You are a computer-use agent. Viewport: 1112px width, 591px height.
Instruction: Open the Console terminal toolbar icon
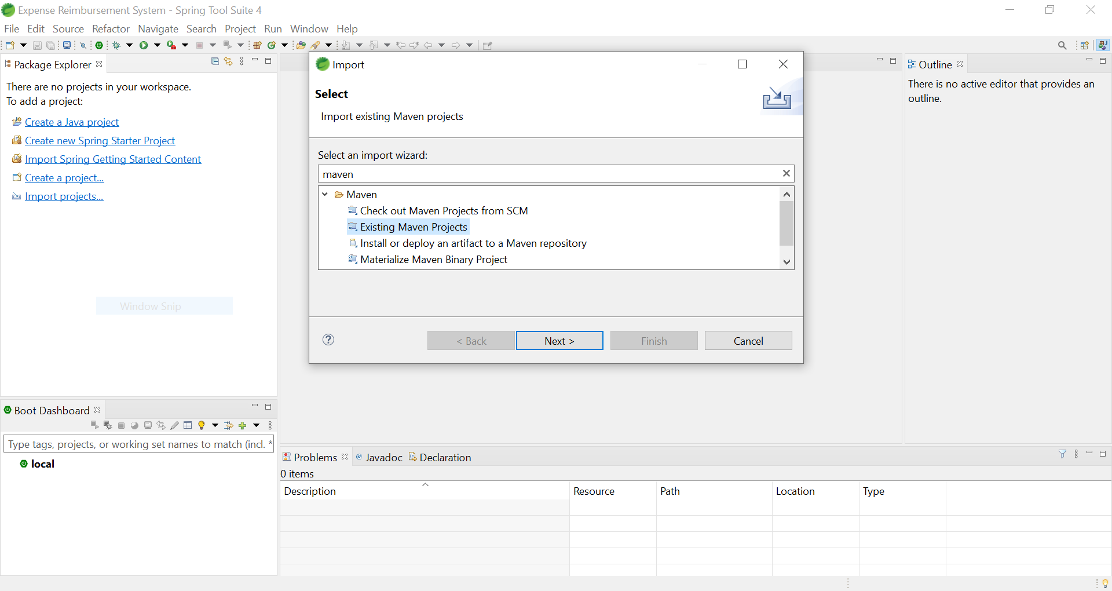click(x=67, y=45)
